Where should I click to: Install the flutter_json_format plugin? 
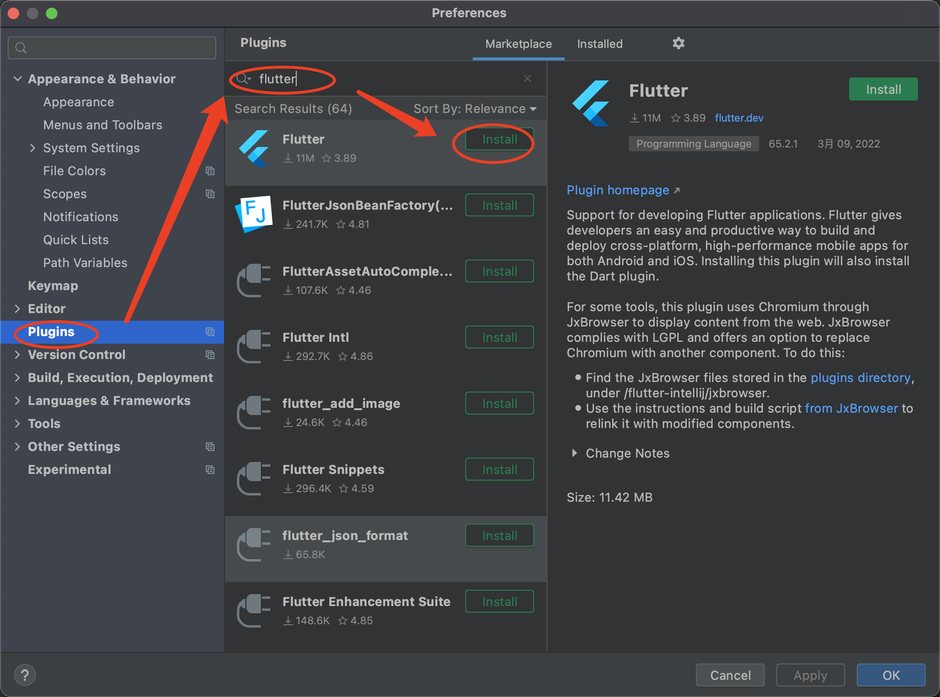499,536
